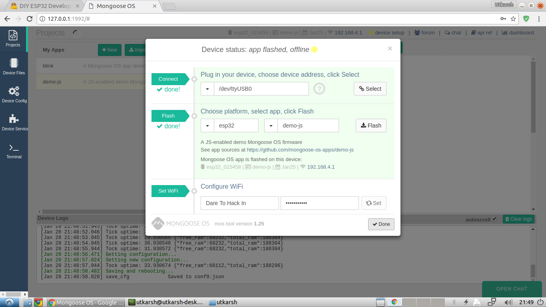Toggle the autoscroll checkbox
This screenshot has width=546, height=307.
click(x=494, y=219)
